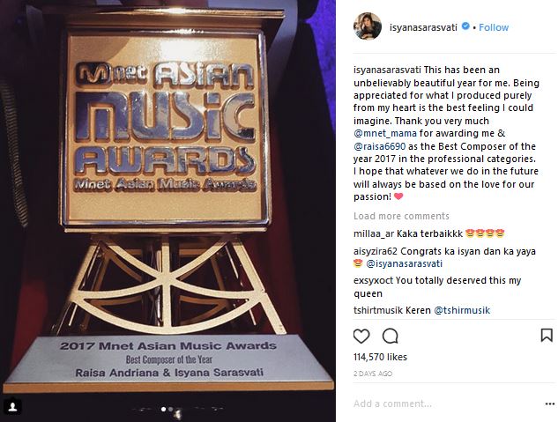Go to second carousel photo dot
Viewport: 558px width, 422px height.
tap(171, 409)
